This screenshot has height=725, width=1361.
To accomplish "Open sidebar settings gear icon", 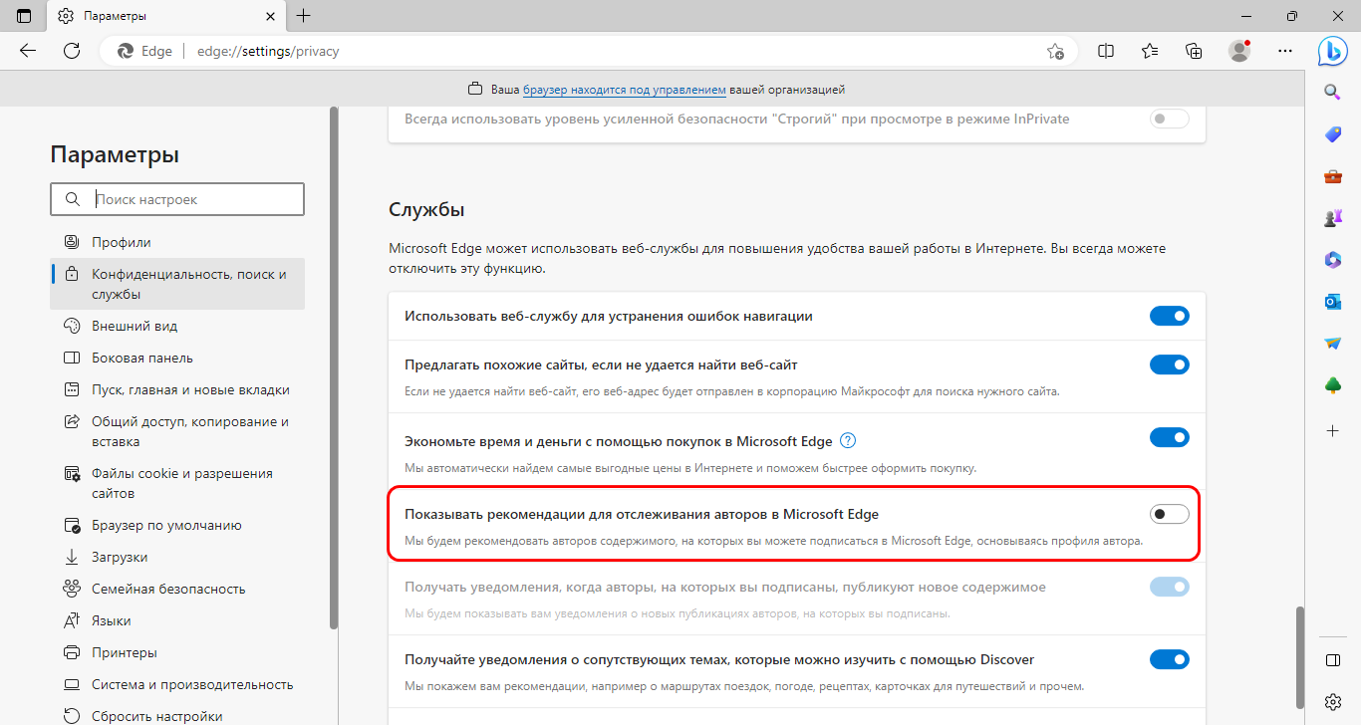I will 1333,701.
